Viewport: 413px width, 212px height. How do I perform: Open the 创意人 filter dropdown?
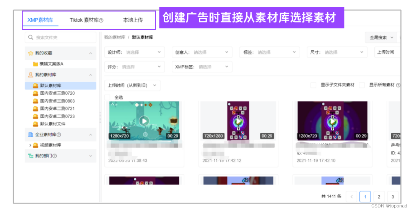[x=202, y=52]
